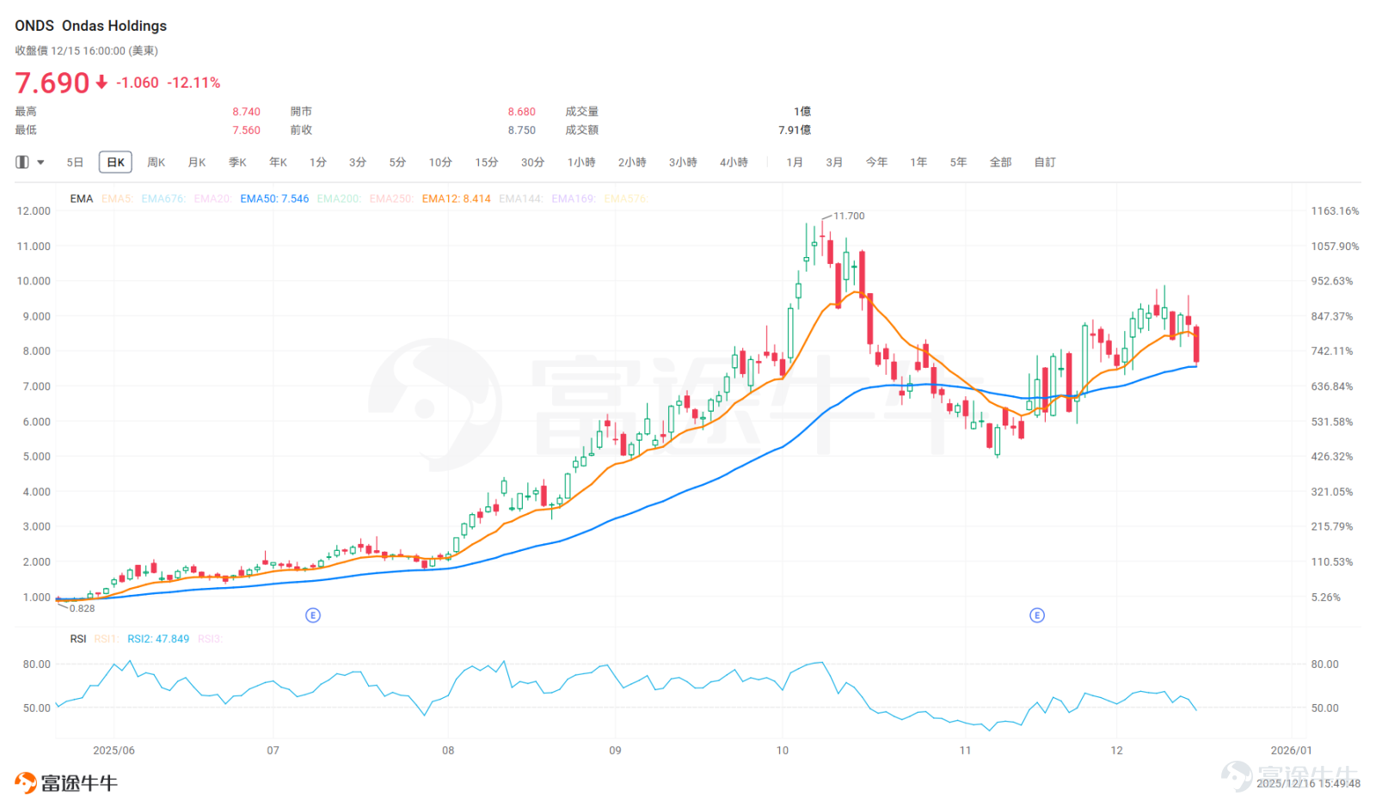Select the 年K yearly chart tab
The height and width of the screenshot is (808, 1376).
[278, 162]
